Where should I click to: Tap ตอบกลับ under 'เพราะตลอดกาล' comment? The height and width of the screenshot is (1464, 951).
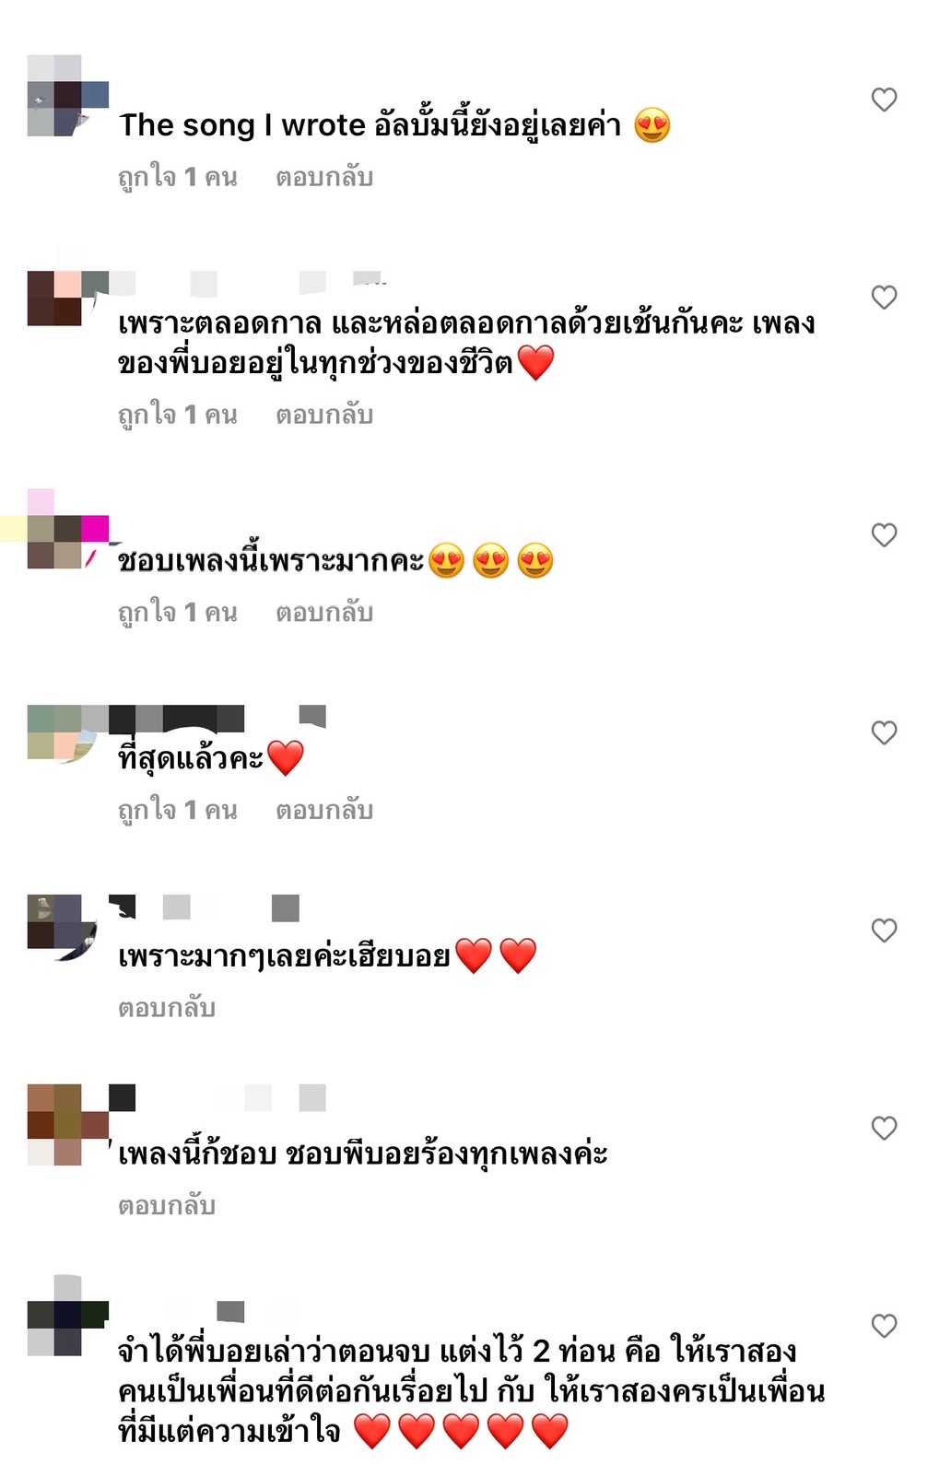[x=324, y=415]
